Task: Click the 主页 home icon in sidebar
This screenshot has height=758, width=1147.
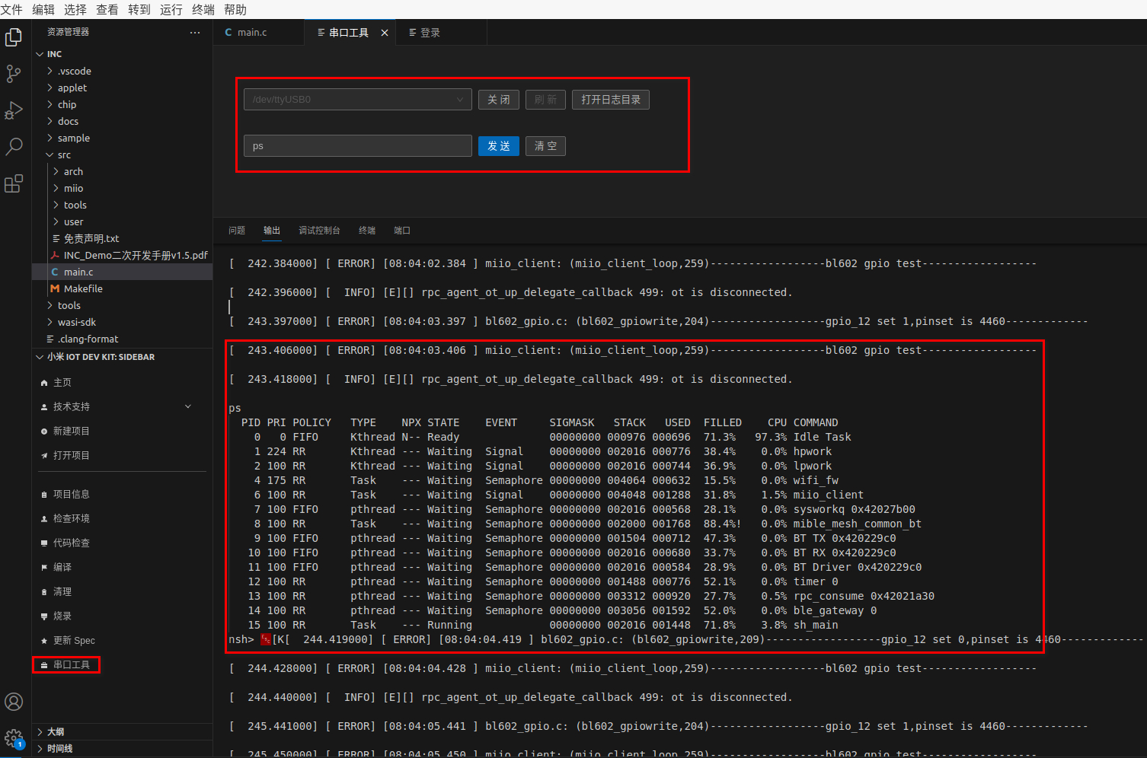Action: [x=44, y=383]
